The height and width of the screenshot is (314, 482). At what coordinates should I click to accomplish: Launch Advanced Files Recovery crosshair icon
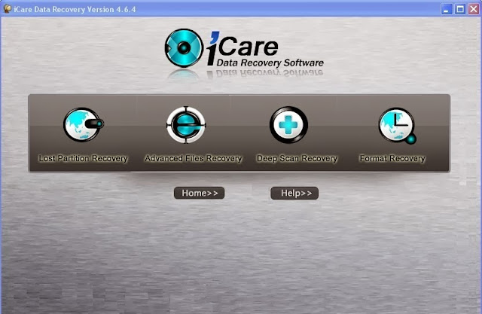[x=186, y=124]
